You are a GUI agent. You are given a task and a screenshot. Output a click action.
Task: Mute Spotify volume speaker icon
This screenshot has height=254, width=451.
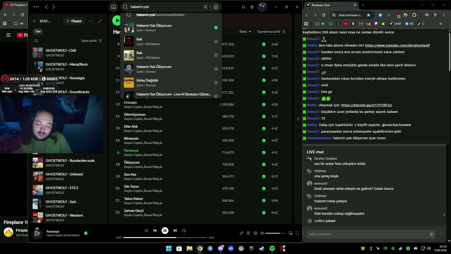262,233
